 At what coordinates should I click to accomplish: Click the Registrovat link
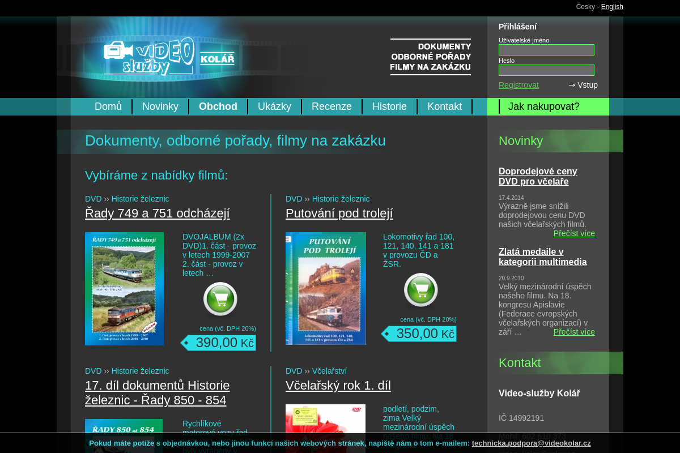[x=518, y=85]
